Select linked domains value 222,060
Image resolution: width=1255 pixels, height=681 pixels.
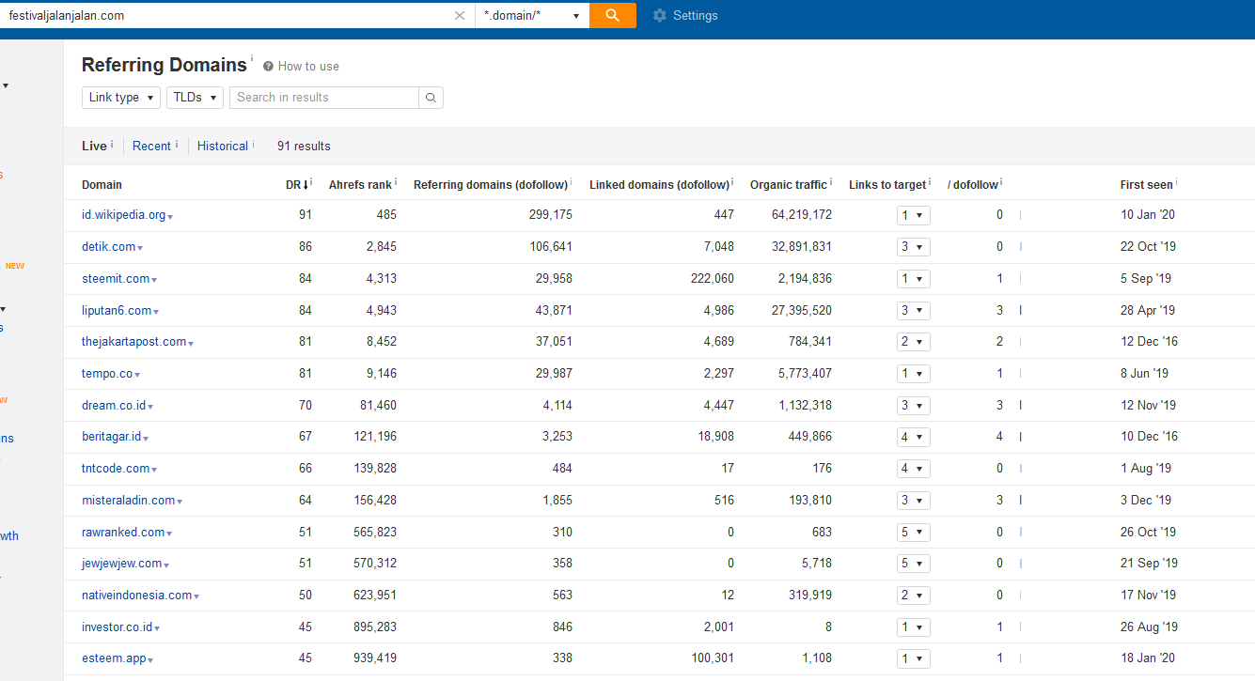click(x=712, y=279)
